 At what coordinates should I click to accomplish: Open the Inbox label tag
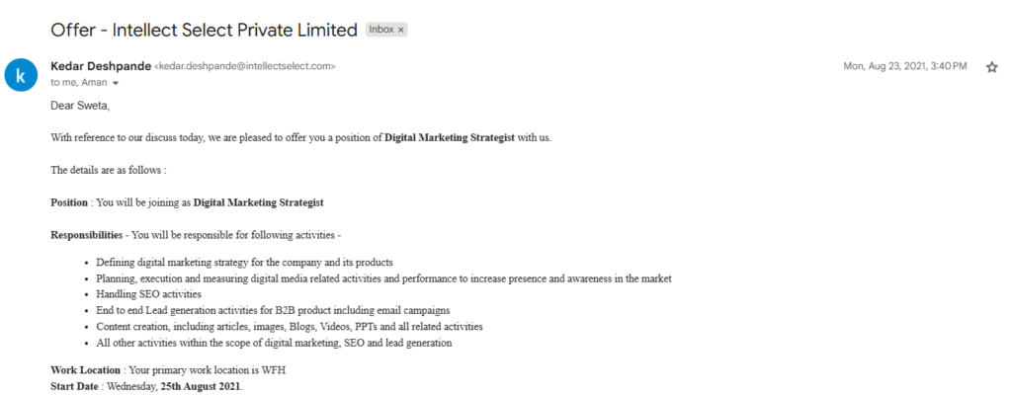click(381, 30)
